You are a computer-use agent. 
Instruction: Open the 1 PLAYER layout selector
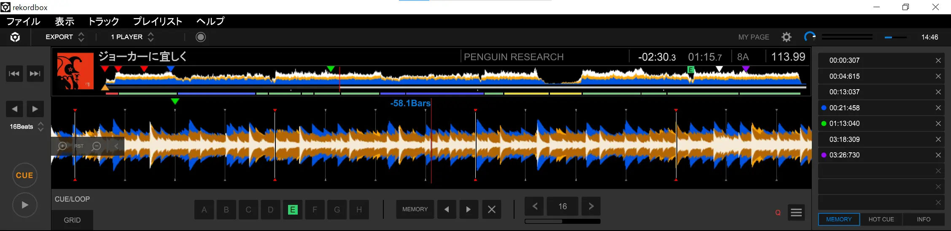pos(132,37)
